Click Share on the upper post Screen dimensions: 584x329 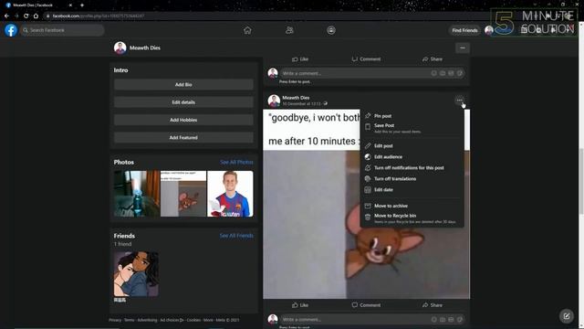[433, 58]
